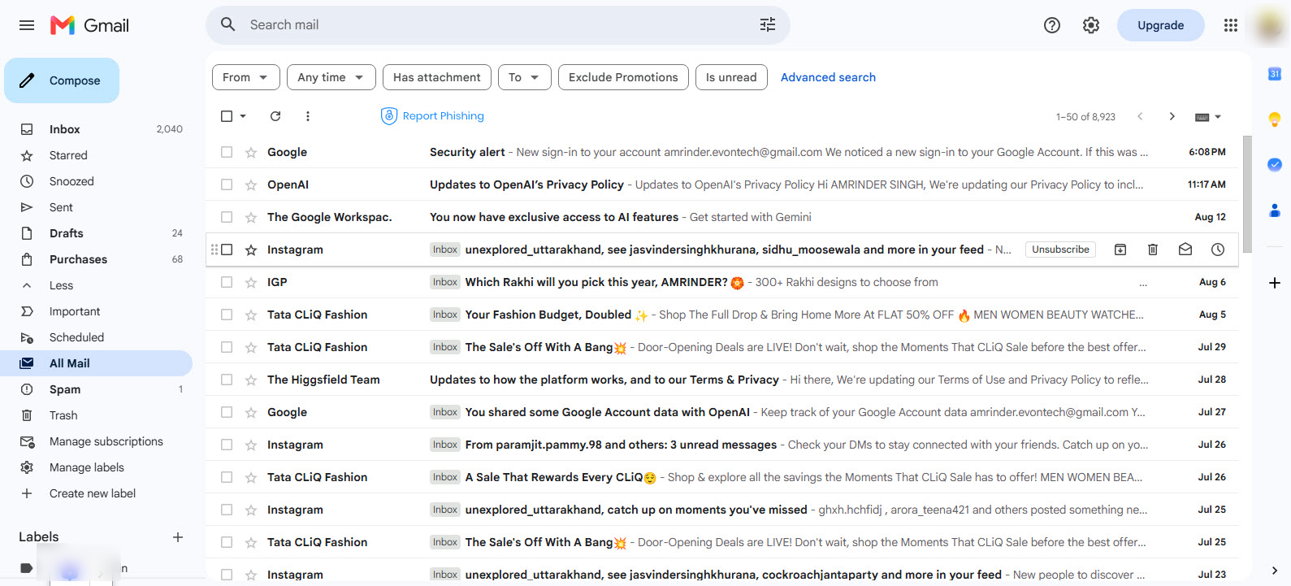Select the OpenAI email checkbox
This screenshot has width=1291, height=586.
(x=227, y=184)
